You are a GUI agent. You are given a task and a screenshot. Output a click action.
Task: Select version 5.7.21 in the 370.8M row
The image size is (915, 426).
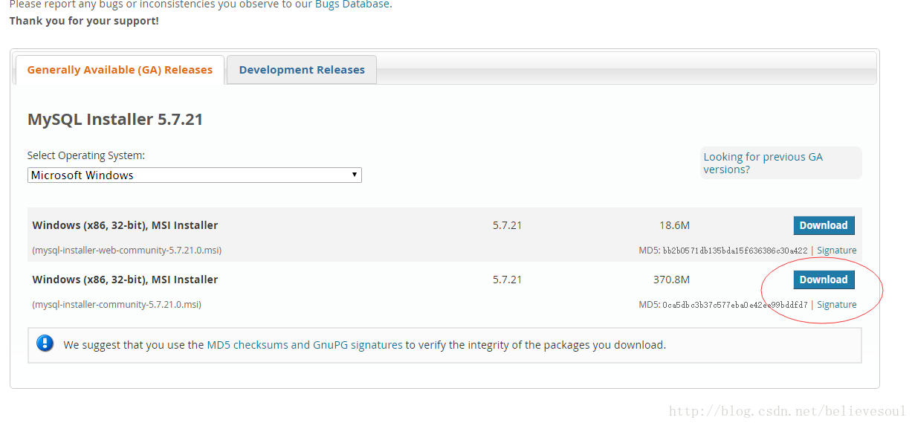click(x=507, y=280)
